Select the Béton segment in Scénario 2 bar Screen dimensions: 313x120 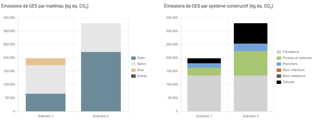(101, 38)
